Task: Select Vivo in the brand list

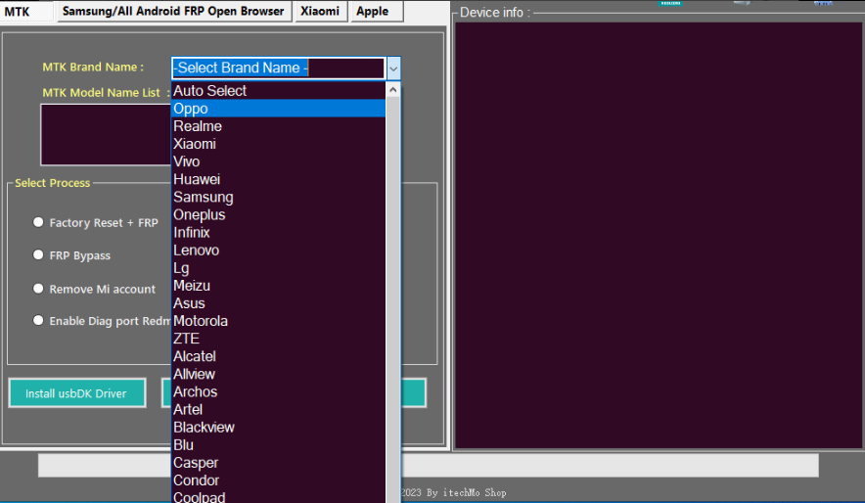Action: point(279,161)
